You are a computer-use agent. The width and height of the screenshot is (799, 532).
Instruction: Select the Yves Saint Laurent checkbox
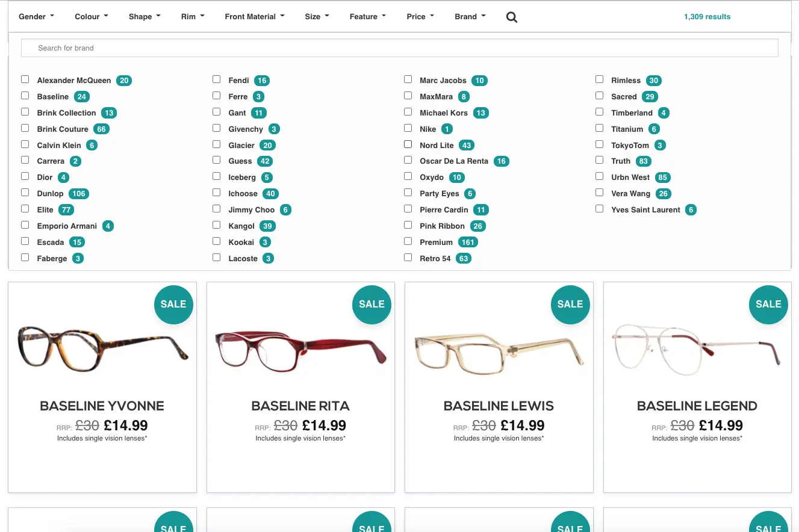tap(600, 209)
